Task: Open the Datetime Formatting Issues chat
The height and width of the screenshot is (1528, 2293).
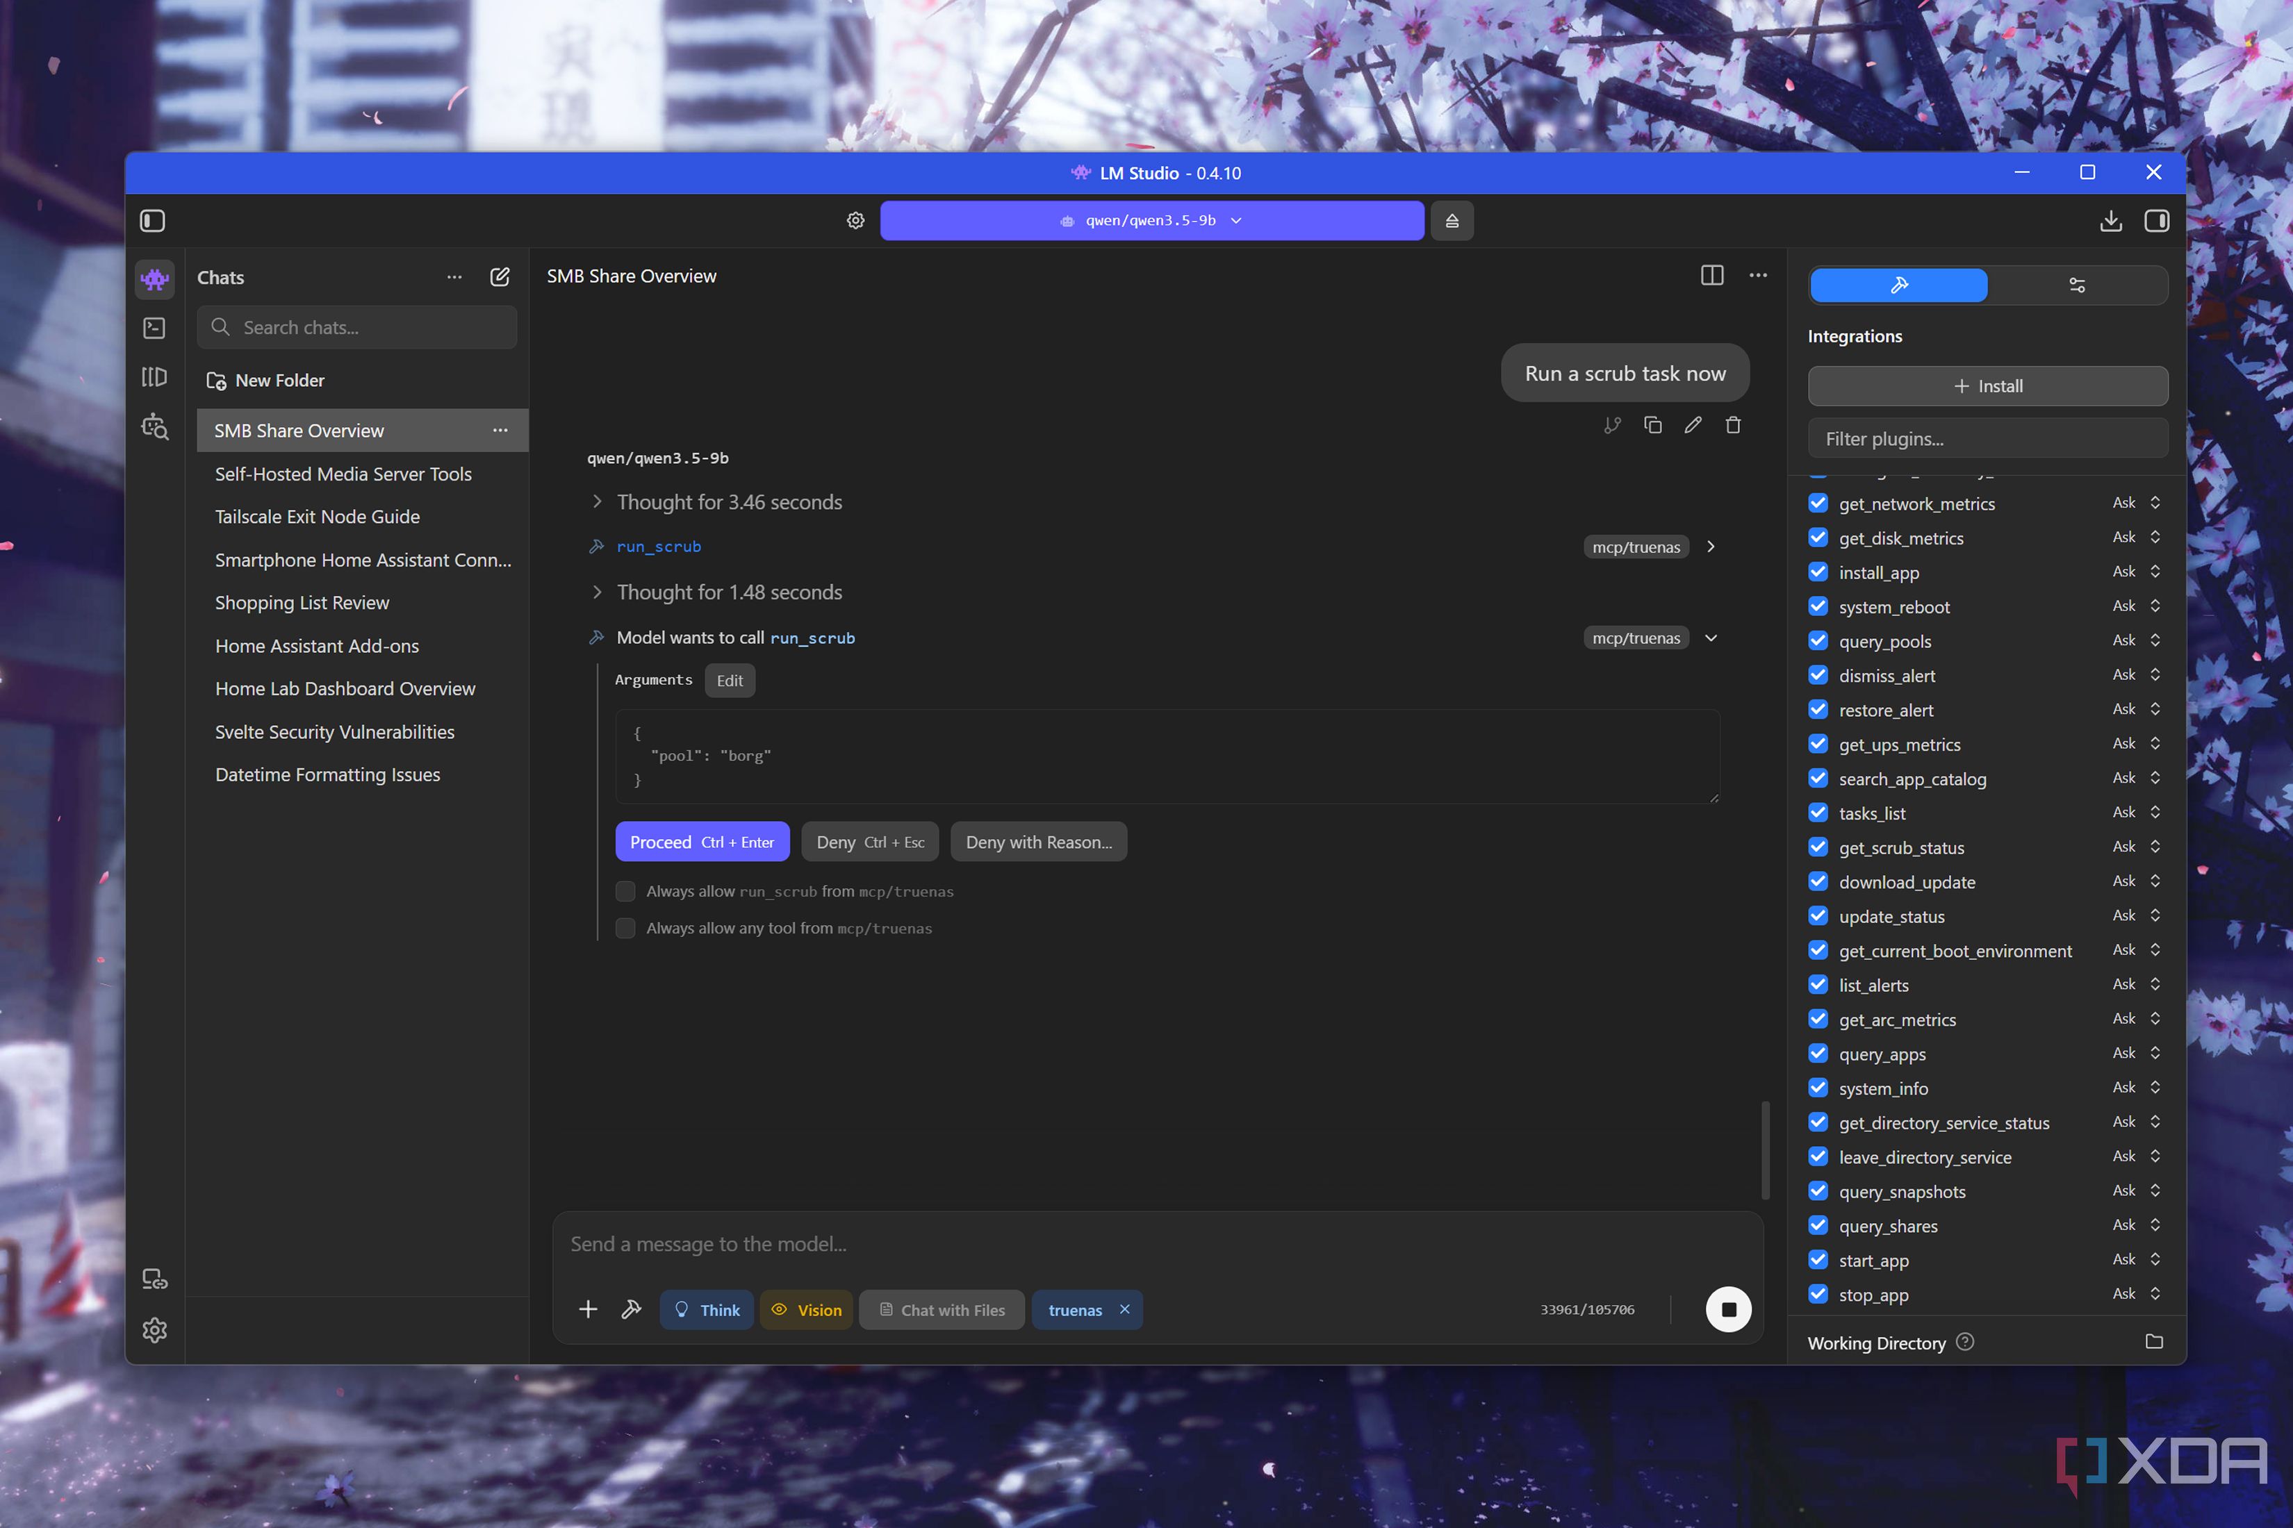Action: [x=363, y=774]
